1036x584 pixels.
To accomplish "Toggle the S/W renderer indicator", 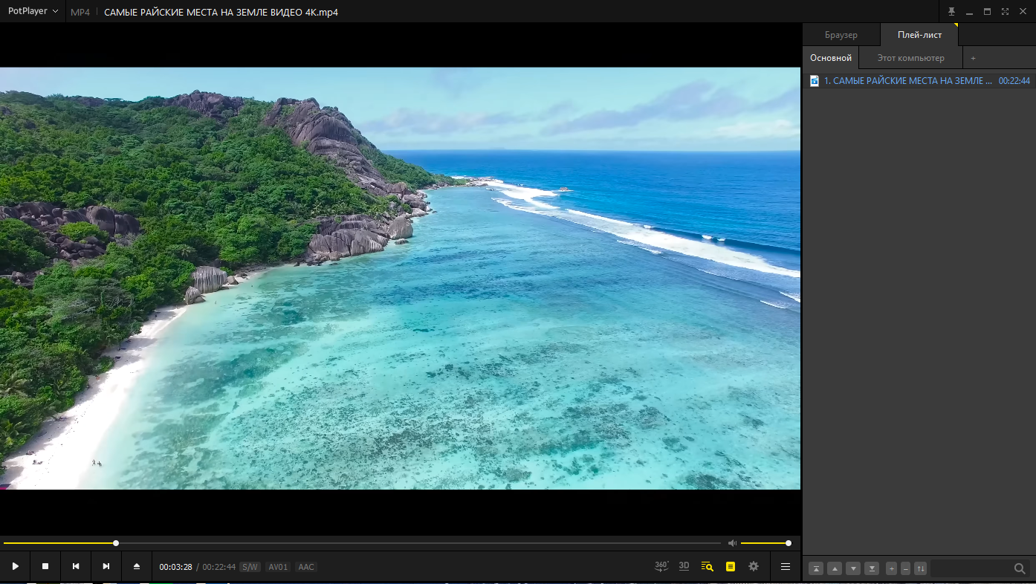I will [249, 566].
